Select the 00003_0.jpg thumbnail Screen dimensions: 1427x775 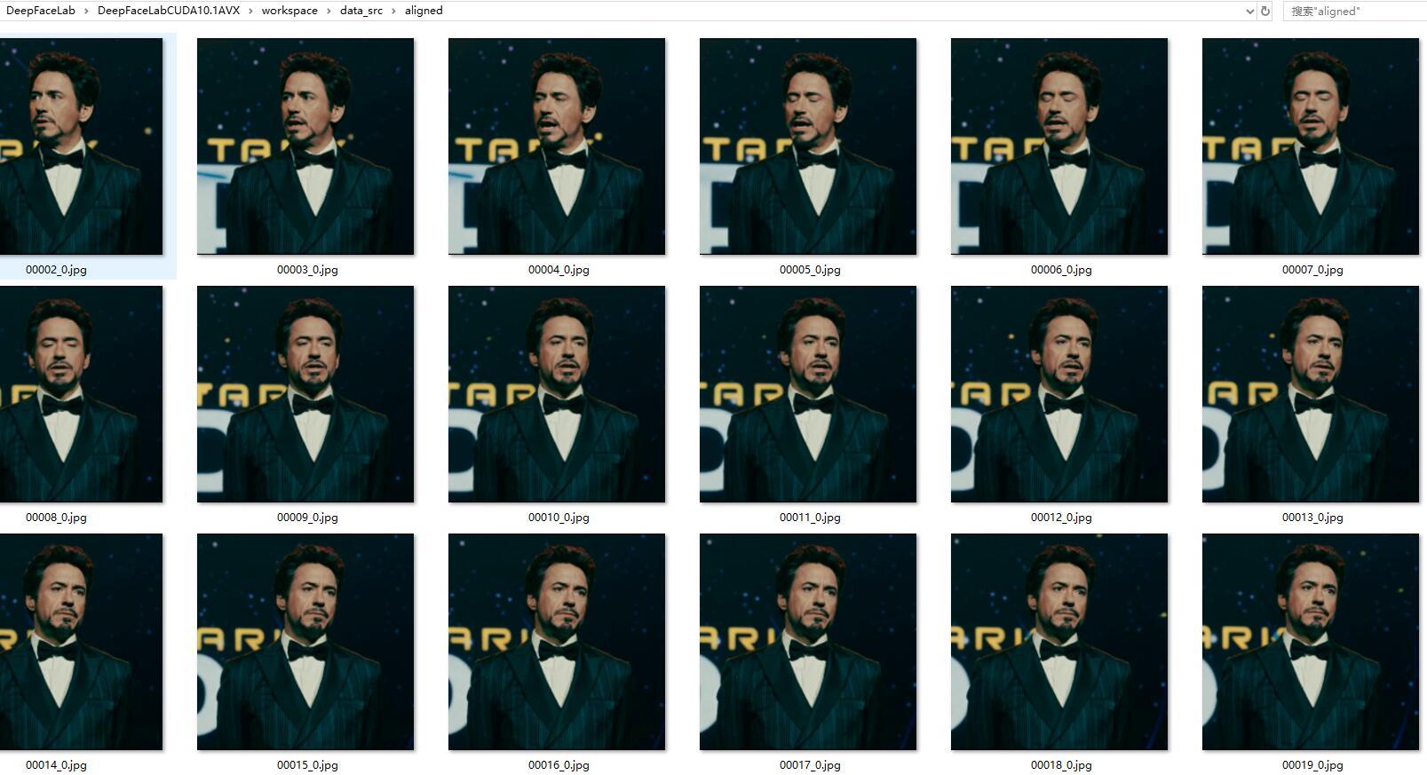coord(305,146)
